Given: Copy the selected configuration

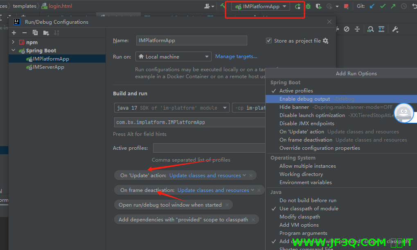Looking at the screenshot, I should tap(35, 33).
